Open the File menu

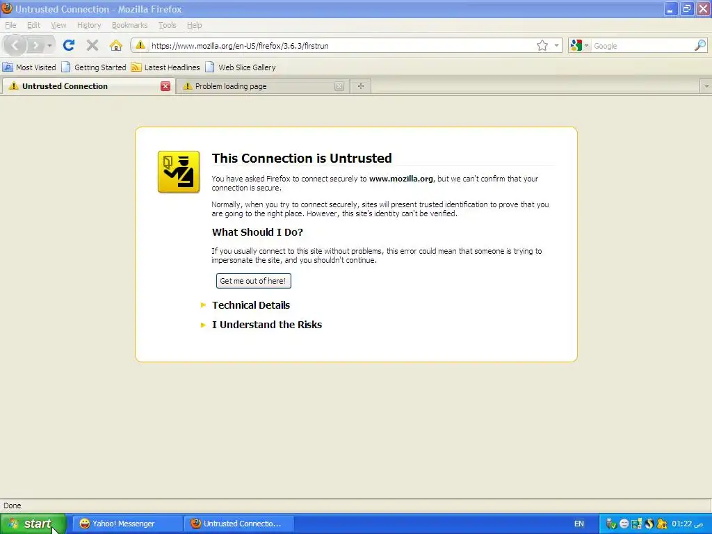[10, 25]
